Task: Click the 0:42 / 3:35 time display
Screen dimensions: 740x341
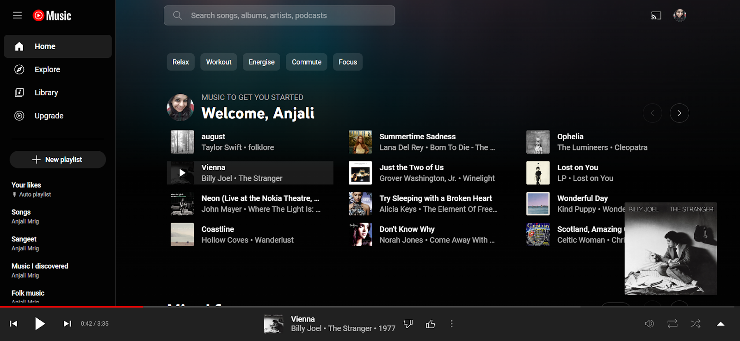Action: (94, 323)
